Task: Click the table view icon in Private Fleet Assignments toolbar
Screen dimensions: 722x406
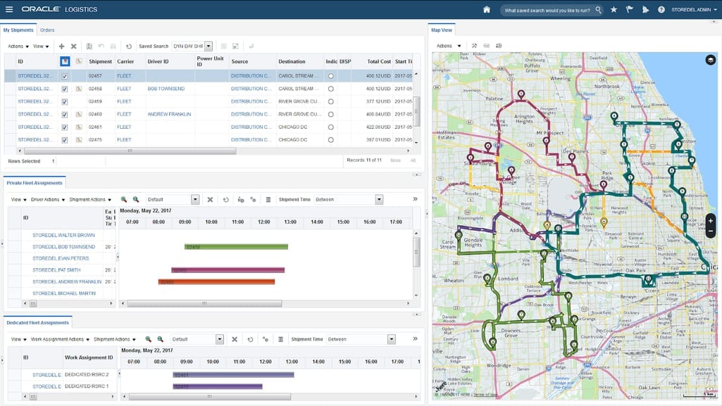Action: 268,199
